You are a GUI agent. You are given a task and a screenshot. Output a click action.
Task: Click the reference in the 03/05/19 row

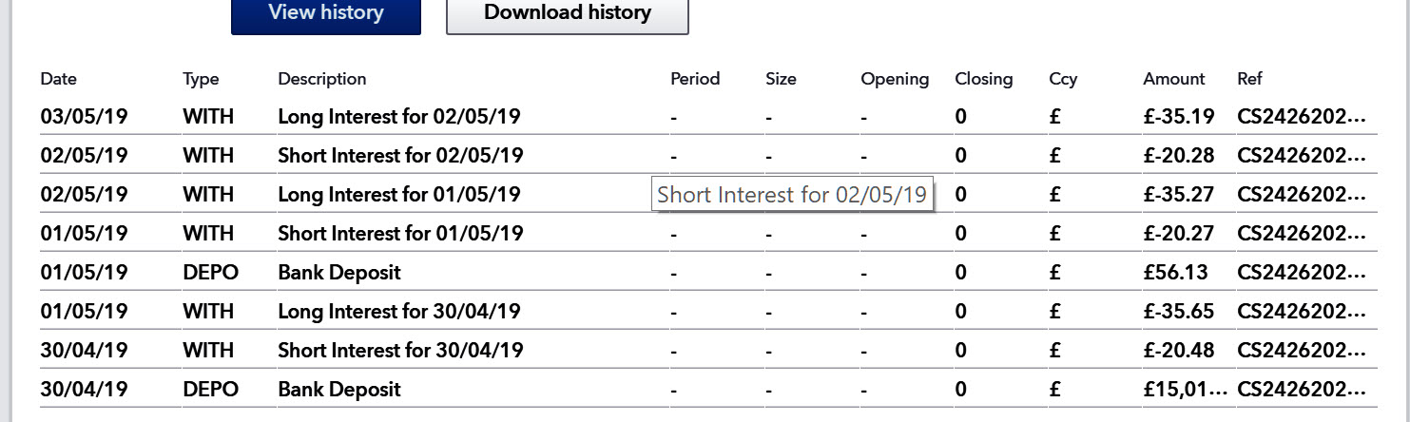(1301, 117)
